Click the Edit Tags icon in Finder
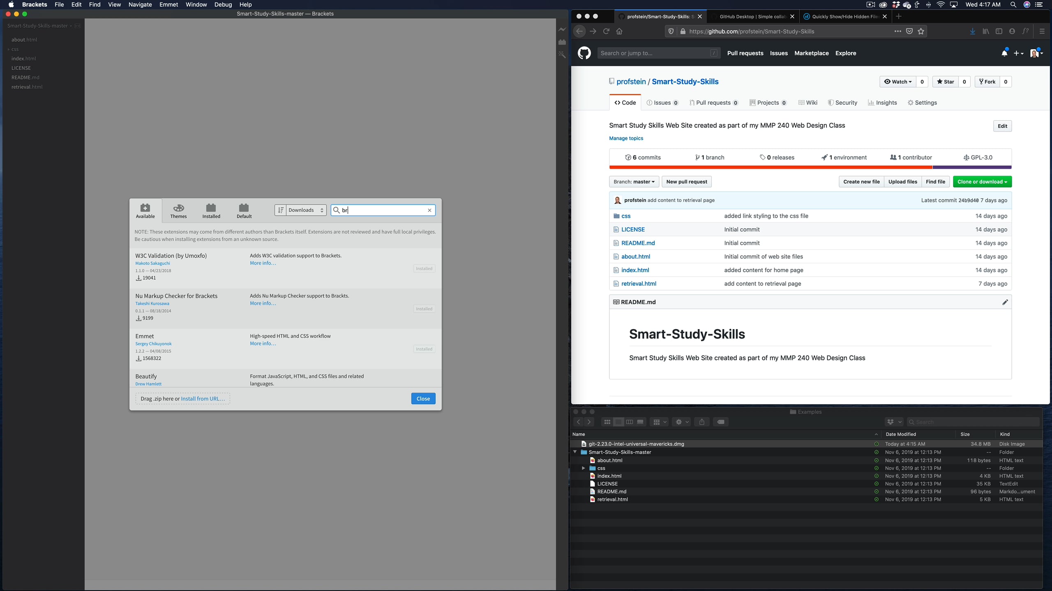 (x=720, y=422)
